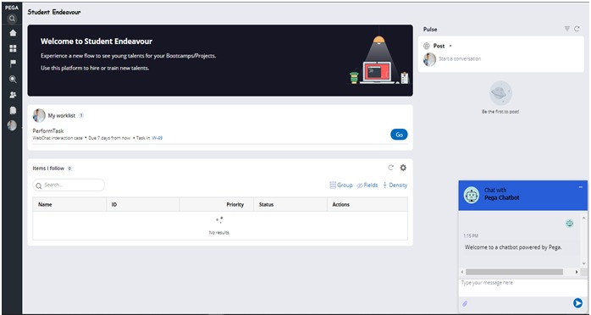
Task: Open the explore magnifier icon in sidebar
Action: 13,79
